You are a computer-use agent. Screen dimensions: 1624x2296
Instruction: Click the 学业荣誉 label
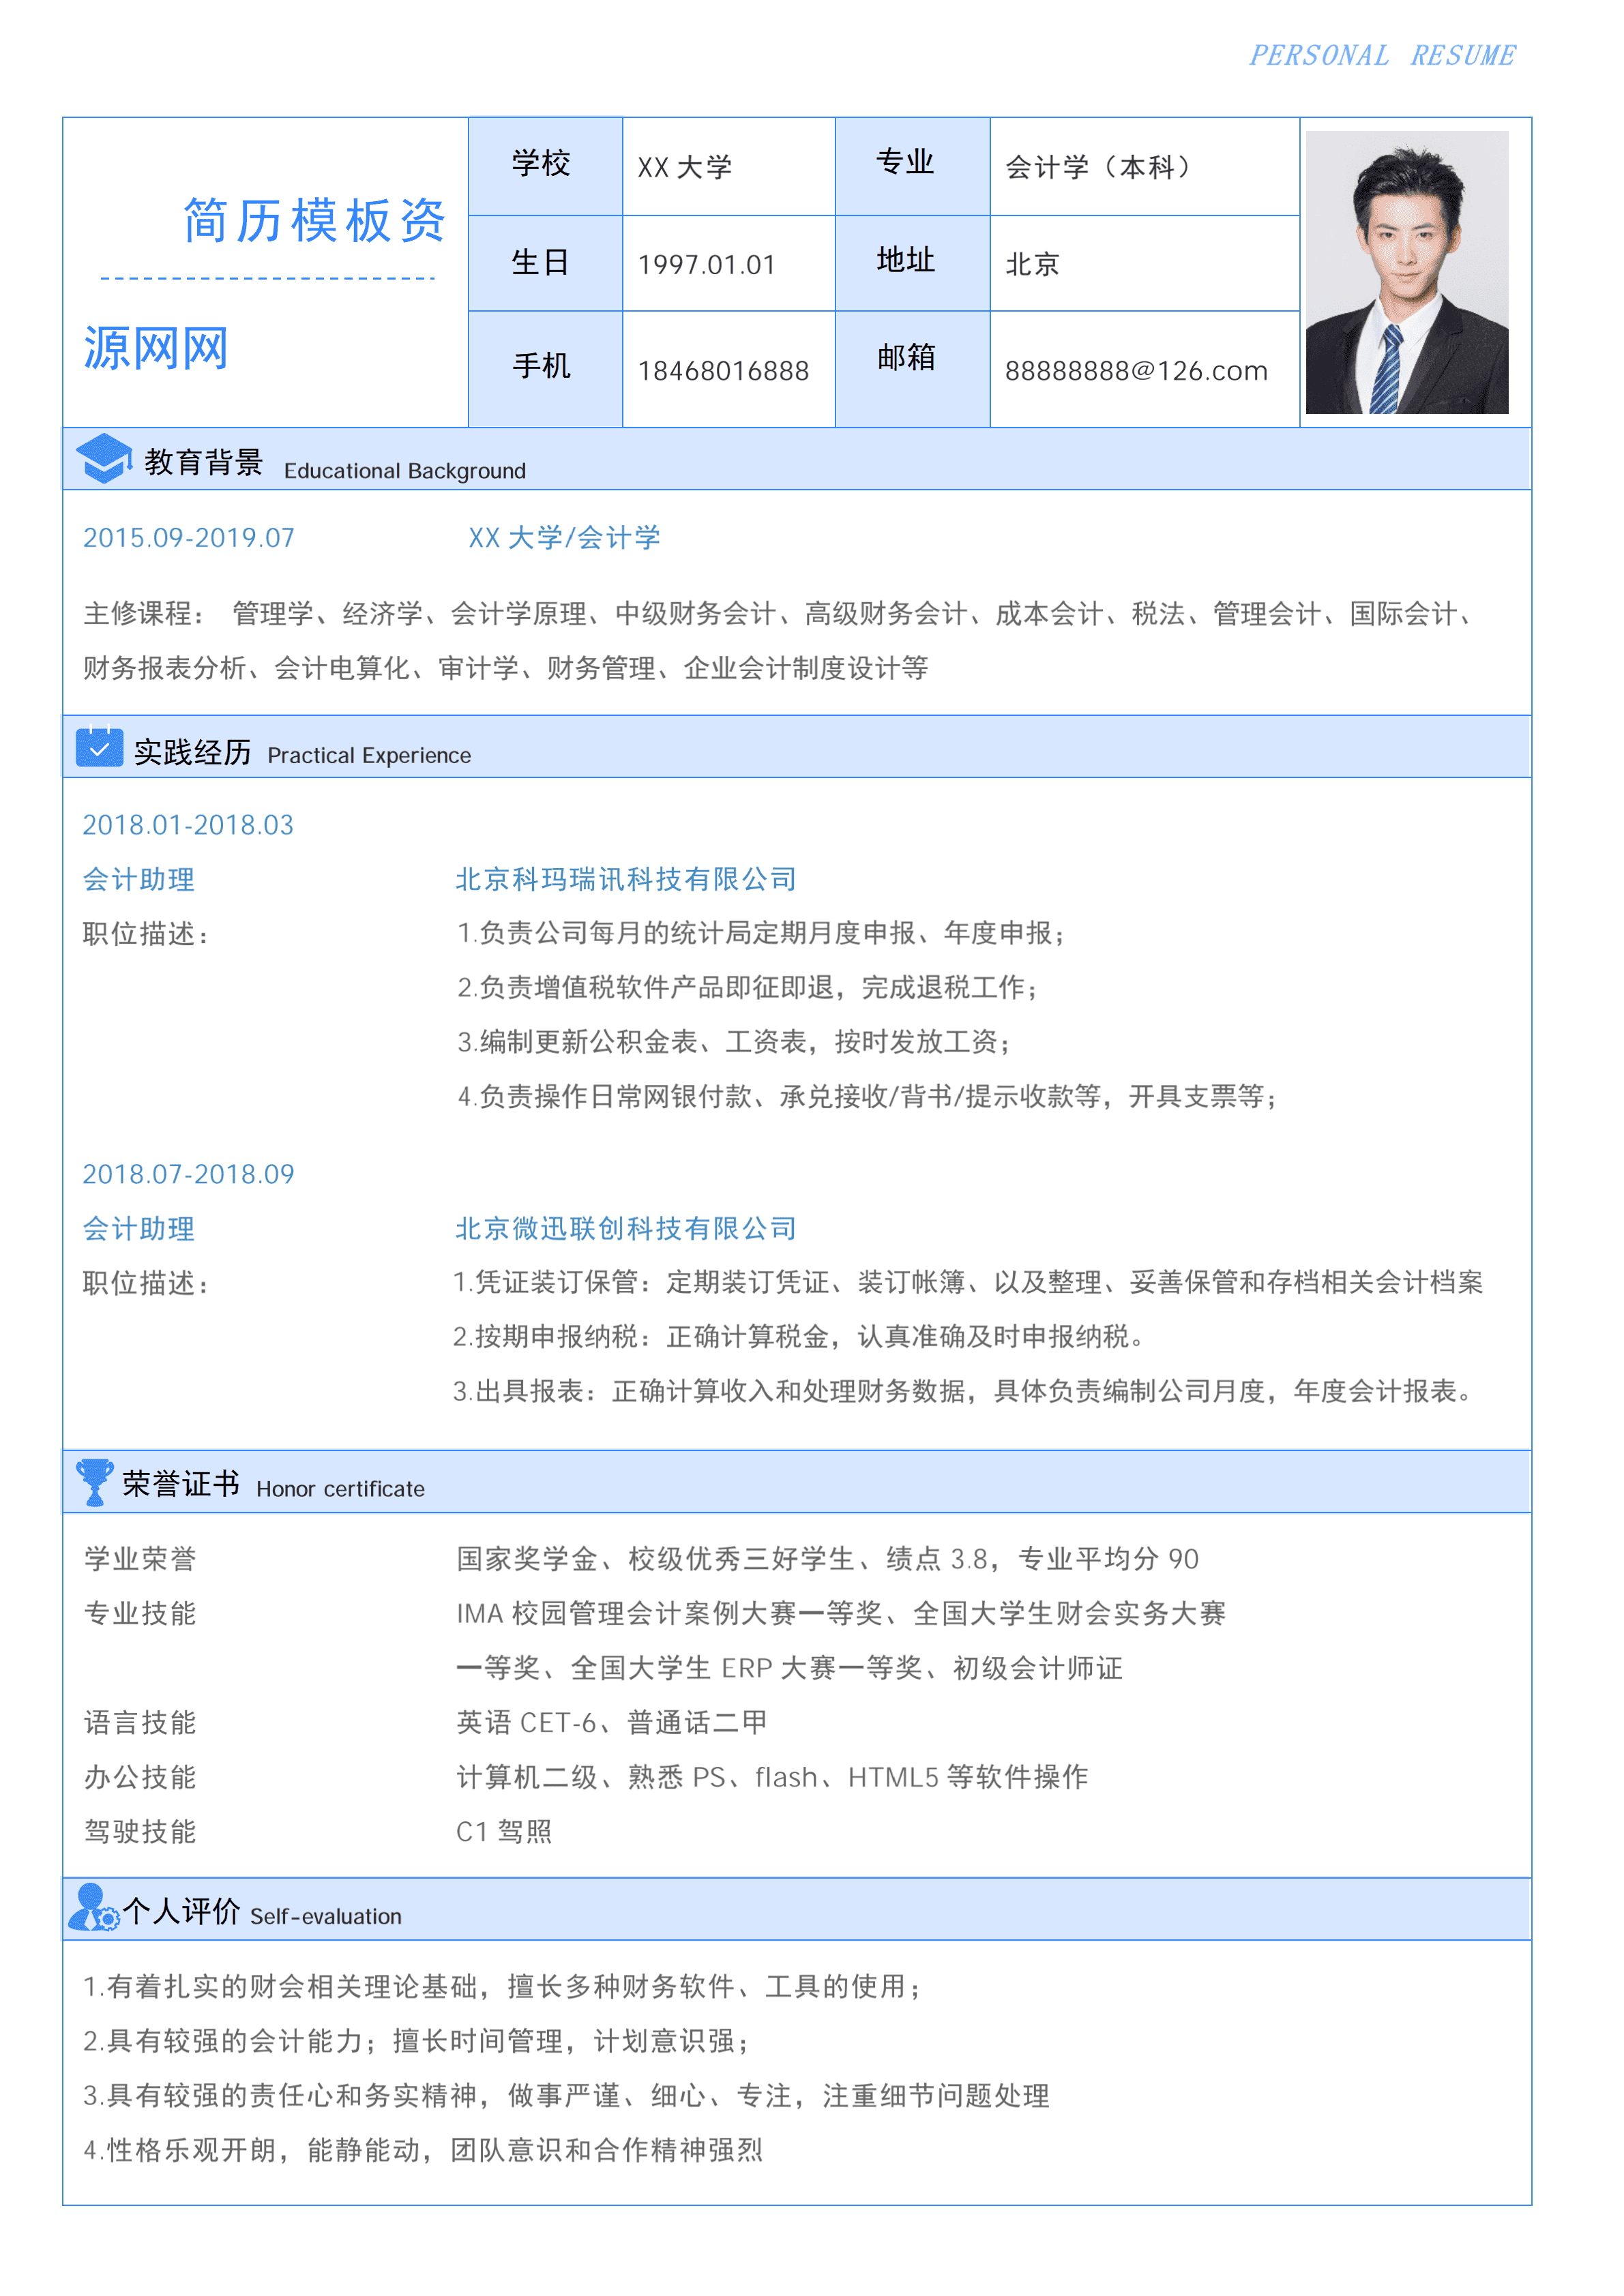[x=140, y=1559]
